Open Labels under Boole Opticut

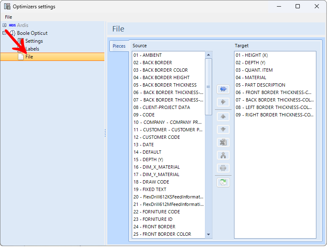[32, 49]
